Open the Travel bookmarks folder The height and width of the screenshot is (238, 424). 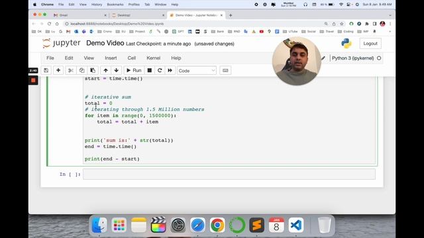pos(327,32)
